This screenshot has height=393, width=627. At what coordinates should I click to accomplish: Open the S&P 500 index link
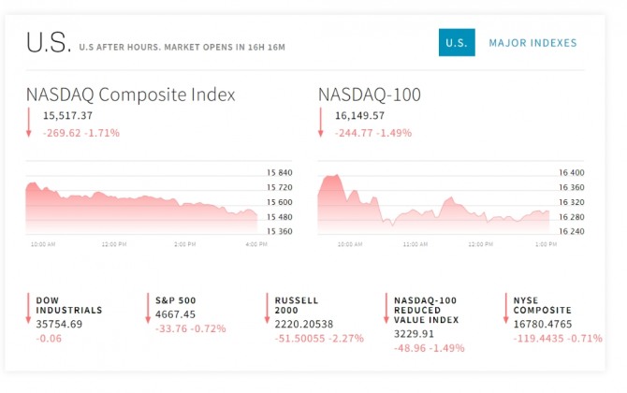(x=175, y=300)
